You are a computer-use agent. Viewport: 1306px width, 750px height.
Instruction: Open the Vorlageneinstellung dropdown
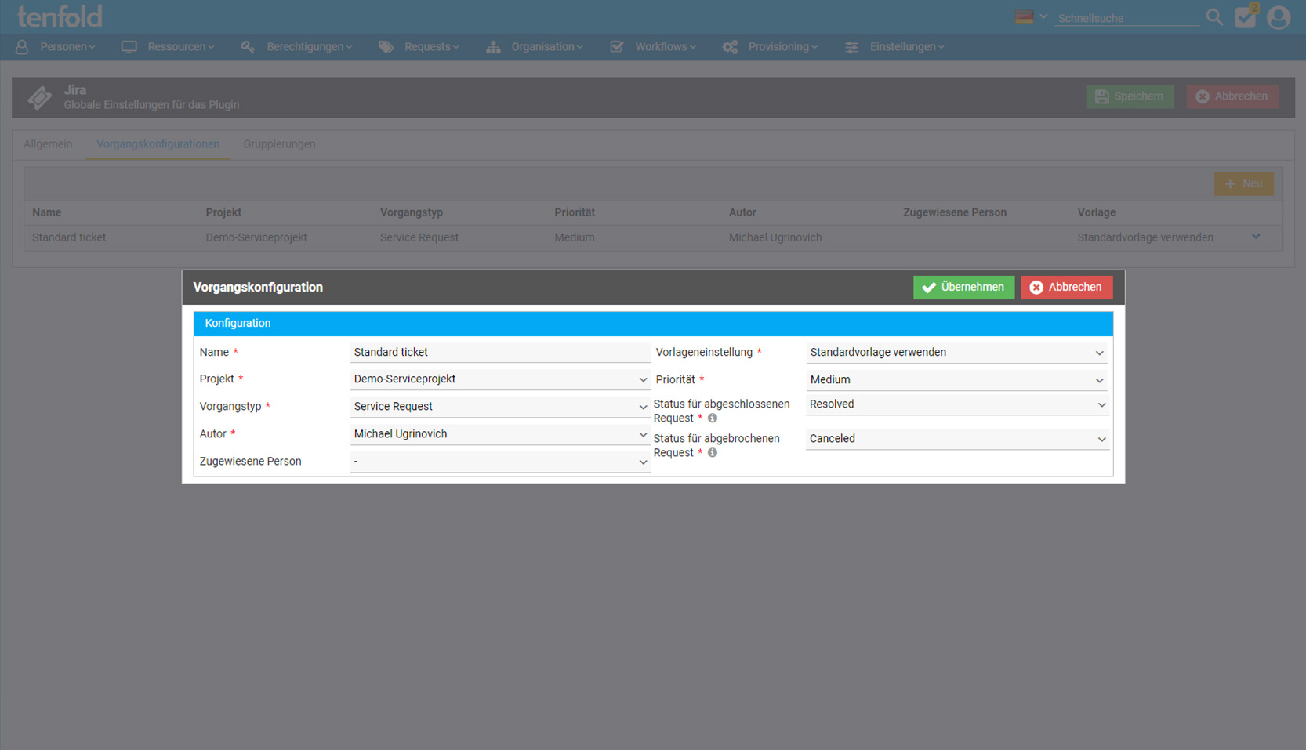click(x=956, y=353)
